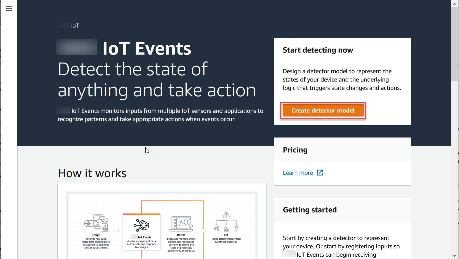Click the vertical scrollbar thumb
This screenshot has width=459, height=259.
[454, 43]
